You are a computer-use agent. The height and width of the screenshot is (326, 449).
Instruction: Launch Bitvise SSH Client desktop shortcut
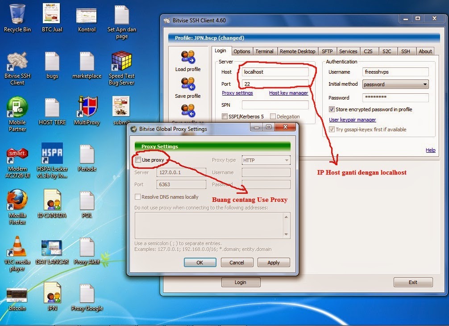[x=17, y=68]
